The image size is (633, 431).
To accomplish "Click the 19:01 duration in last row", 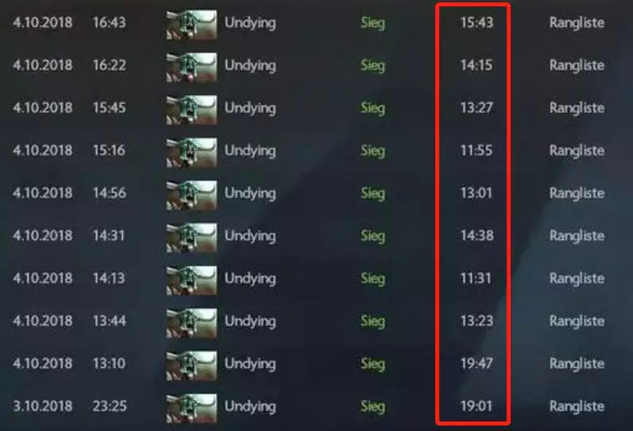I will [x=477, y=406].
